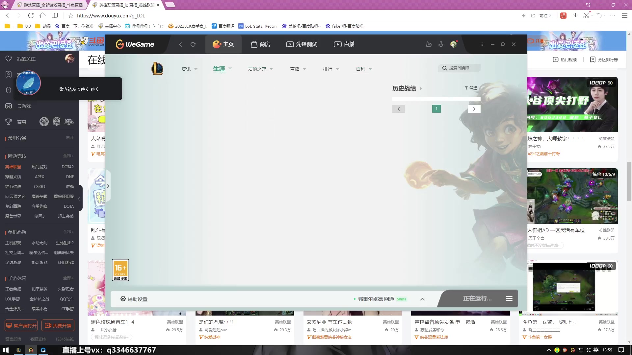Open WeGame settings via the three-dot icon

coord(482,44)
